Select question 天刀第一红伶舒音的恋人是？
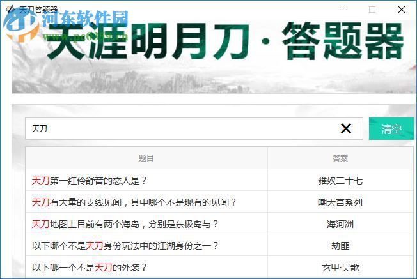The height and width of the screenshot is (279, 417). [x=89, y=181]
